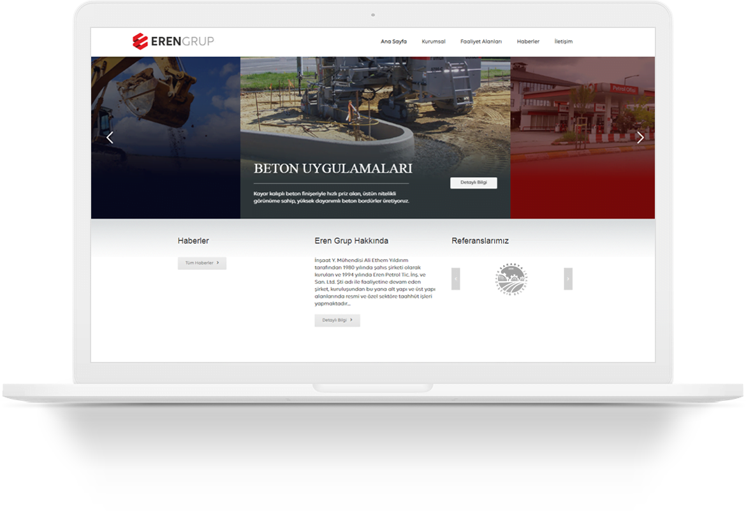Click the Eren Grup logo
The image size is (746, 511).
(173, 41)
